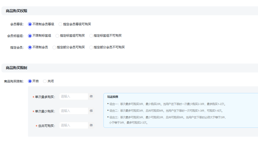Click the 件 unit beside 总共可购买
The height and width of the screenshot is (143, 258).
point(91,125)
